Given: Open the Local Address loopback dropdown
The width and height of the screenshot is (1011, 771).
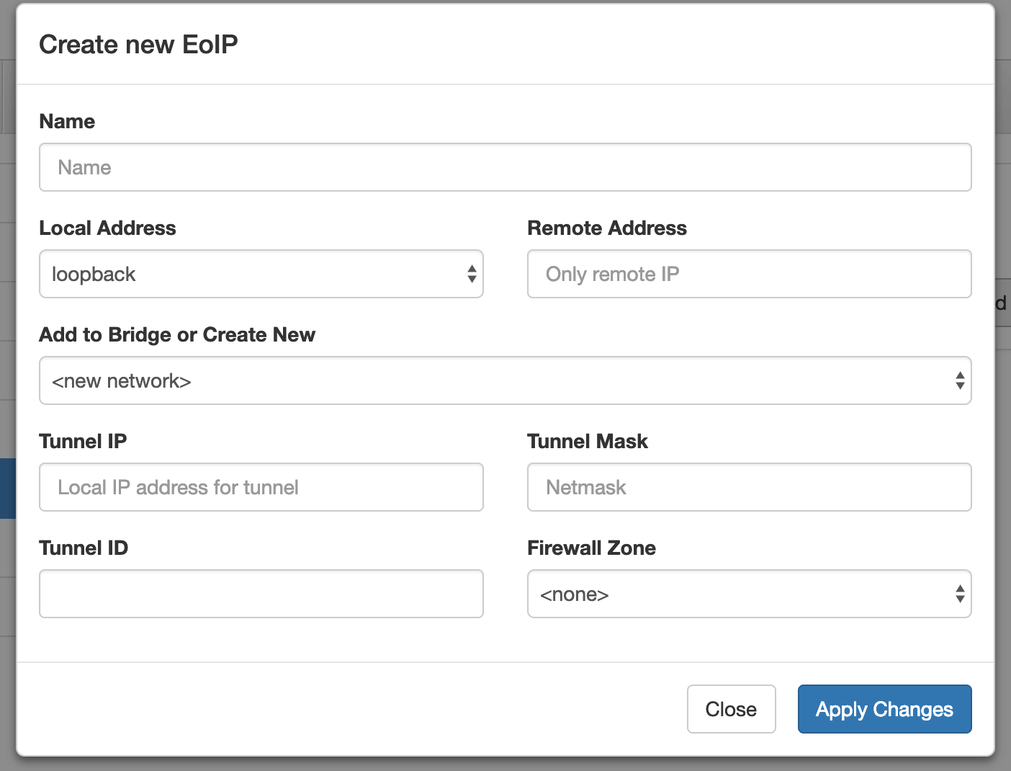Looking at the screenshot, I should (261, 274).
